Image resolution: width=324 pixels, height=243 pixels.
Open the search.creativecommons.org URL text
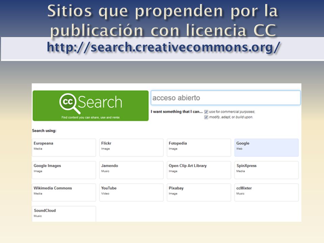[163, 47]
